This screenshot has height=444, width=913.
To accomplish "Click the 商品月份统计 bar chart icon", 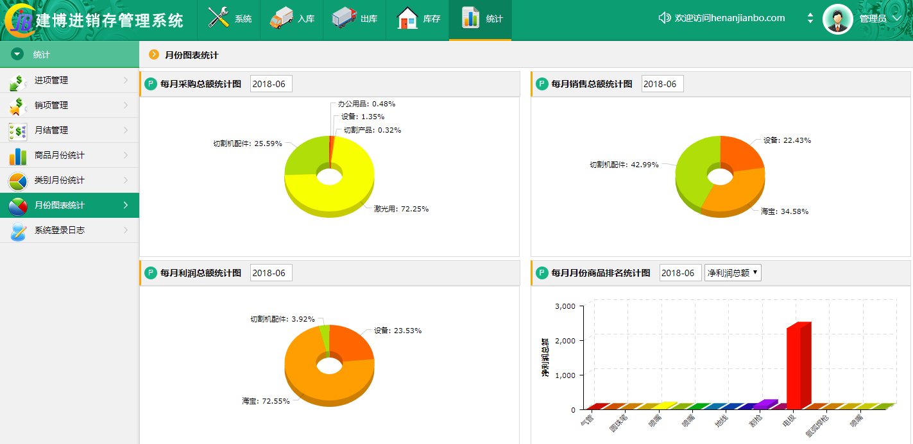I will pos(18,156).
